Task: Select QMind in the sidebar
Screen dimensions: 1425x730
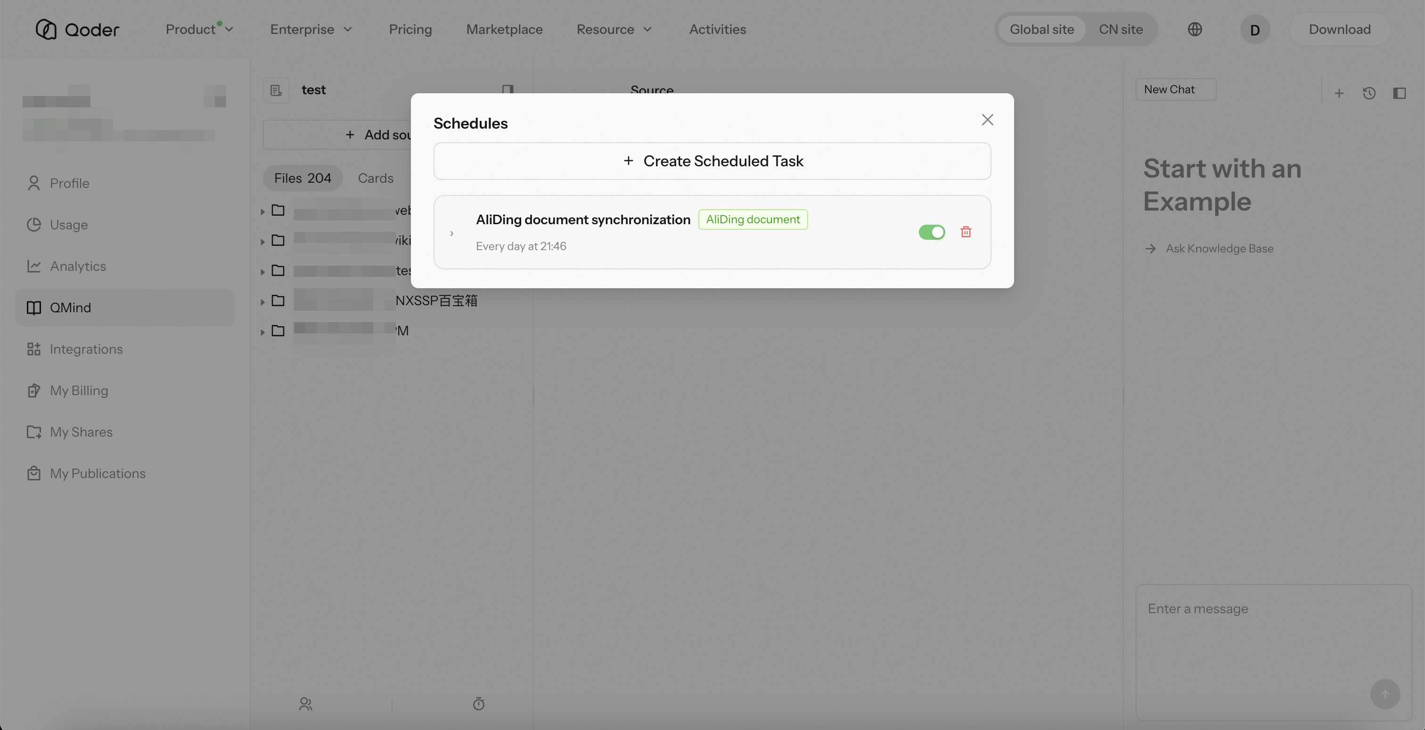Action: [124, 308]
